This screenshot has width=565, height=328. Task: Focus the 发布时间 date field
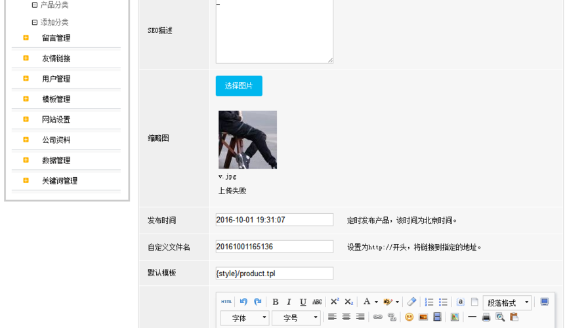(x=274, y=220)
